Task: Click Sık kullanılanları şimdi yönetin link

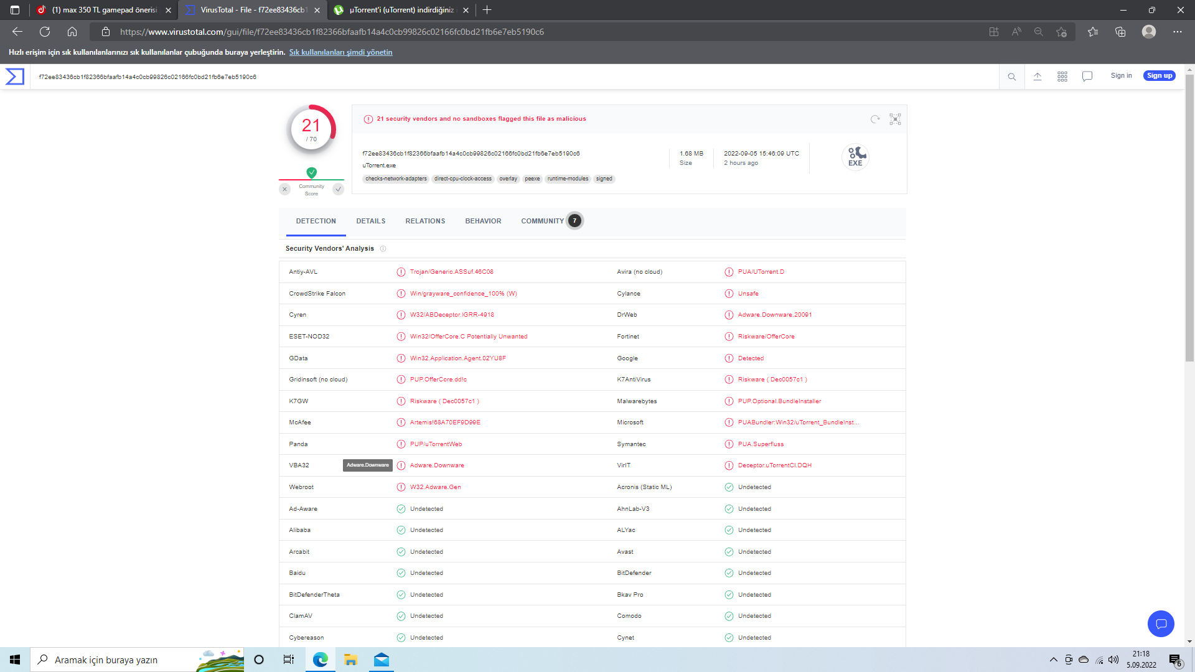Action: pos(340,52)
